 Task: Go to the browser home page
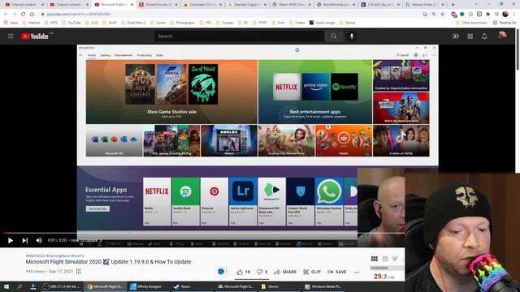(x=32, y=15)
